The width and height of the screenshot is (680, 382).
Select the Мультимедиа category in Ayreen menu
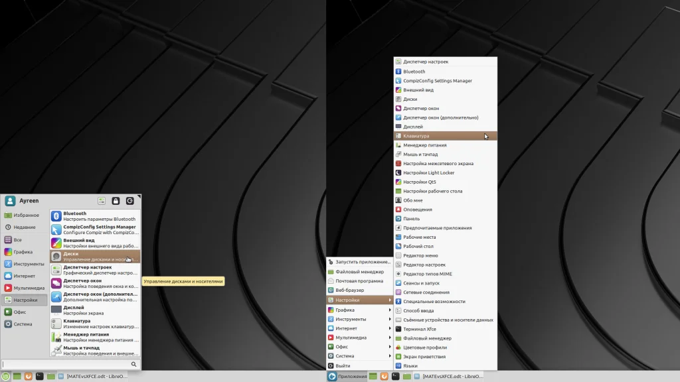point(25,288)
